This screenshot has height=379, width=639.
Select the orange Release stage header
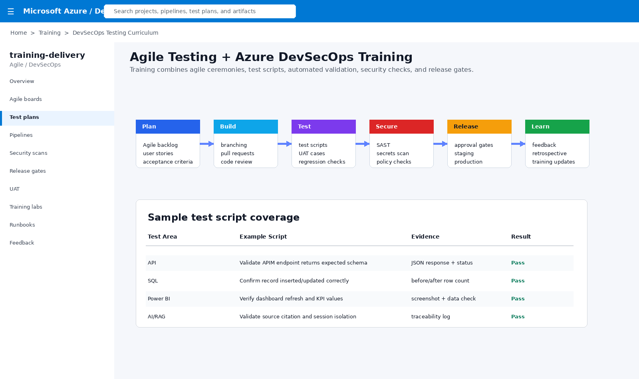[x=479, y=126]
